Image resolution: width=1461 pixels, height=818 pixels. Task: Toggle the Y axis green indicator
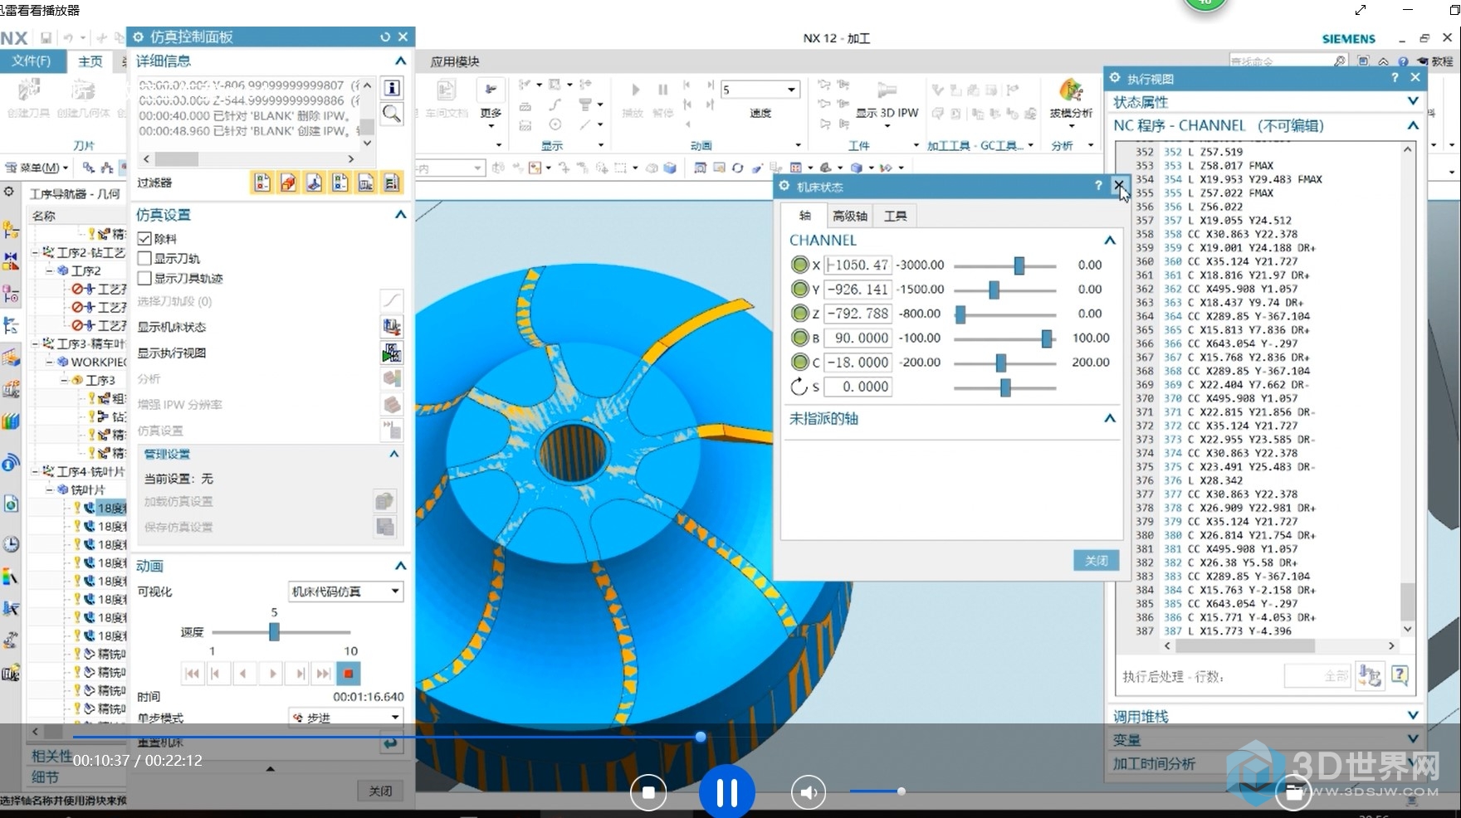(799, 289)
